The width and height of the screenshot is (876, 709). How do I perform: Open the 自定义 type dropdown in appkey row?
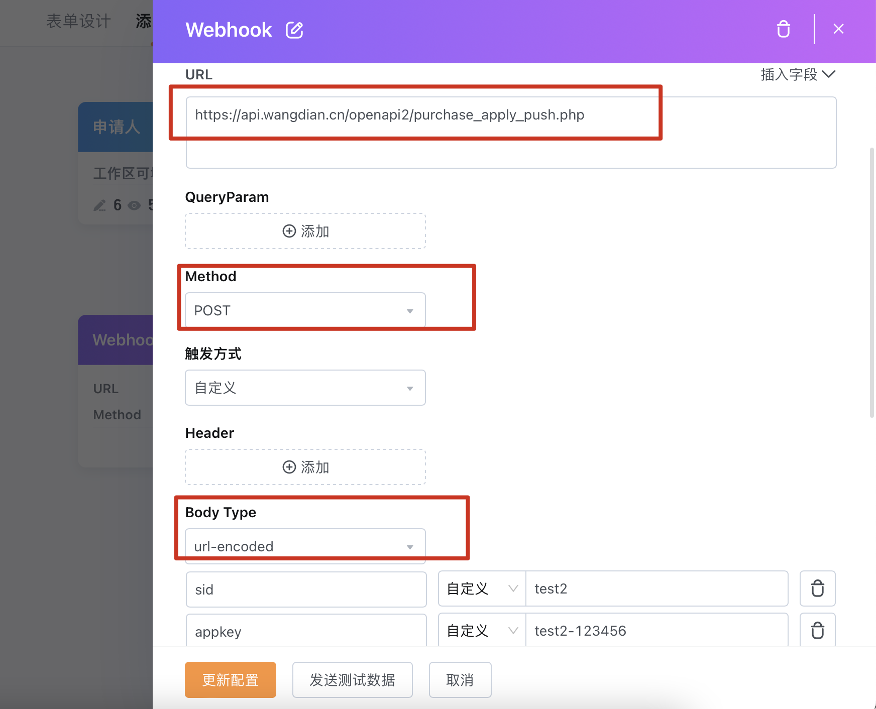(x=482, y=631)
